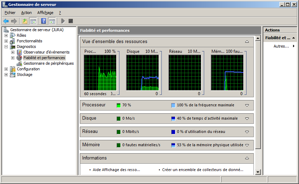
Task: Click Créer un ensemble de collecteurs link
Action: tap(202, 170)
